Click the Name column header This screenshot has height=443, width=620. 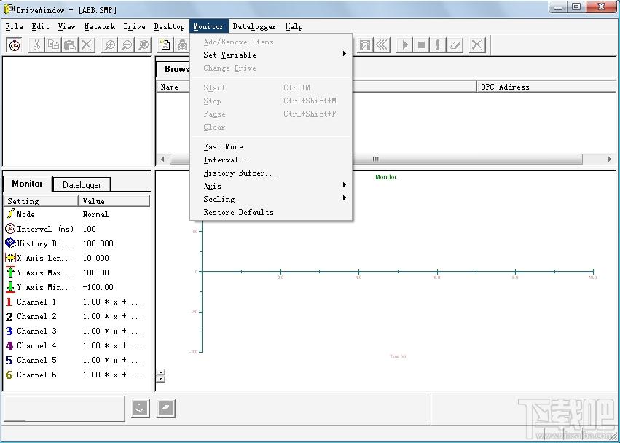pyautogui.click(x=174, y=87)
